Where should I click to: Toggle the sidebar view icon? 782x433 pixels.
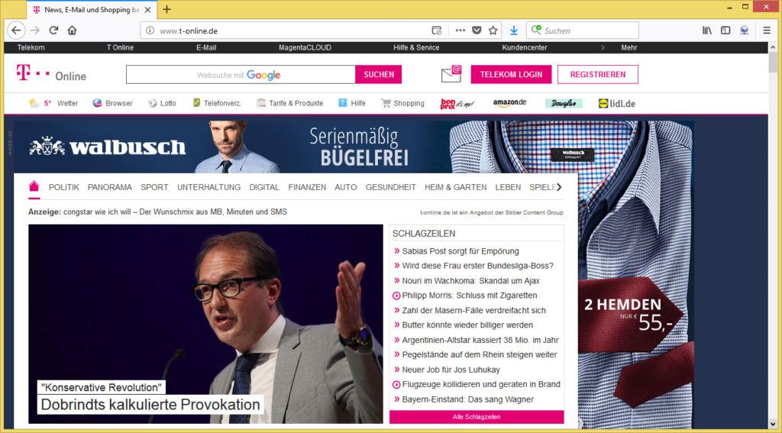coord(725,31)
